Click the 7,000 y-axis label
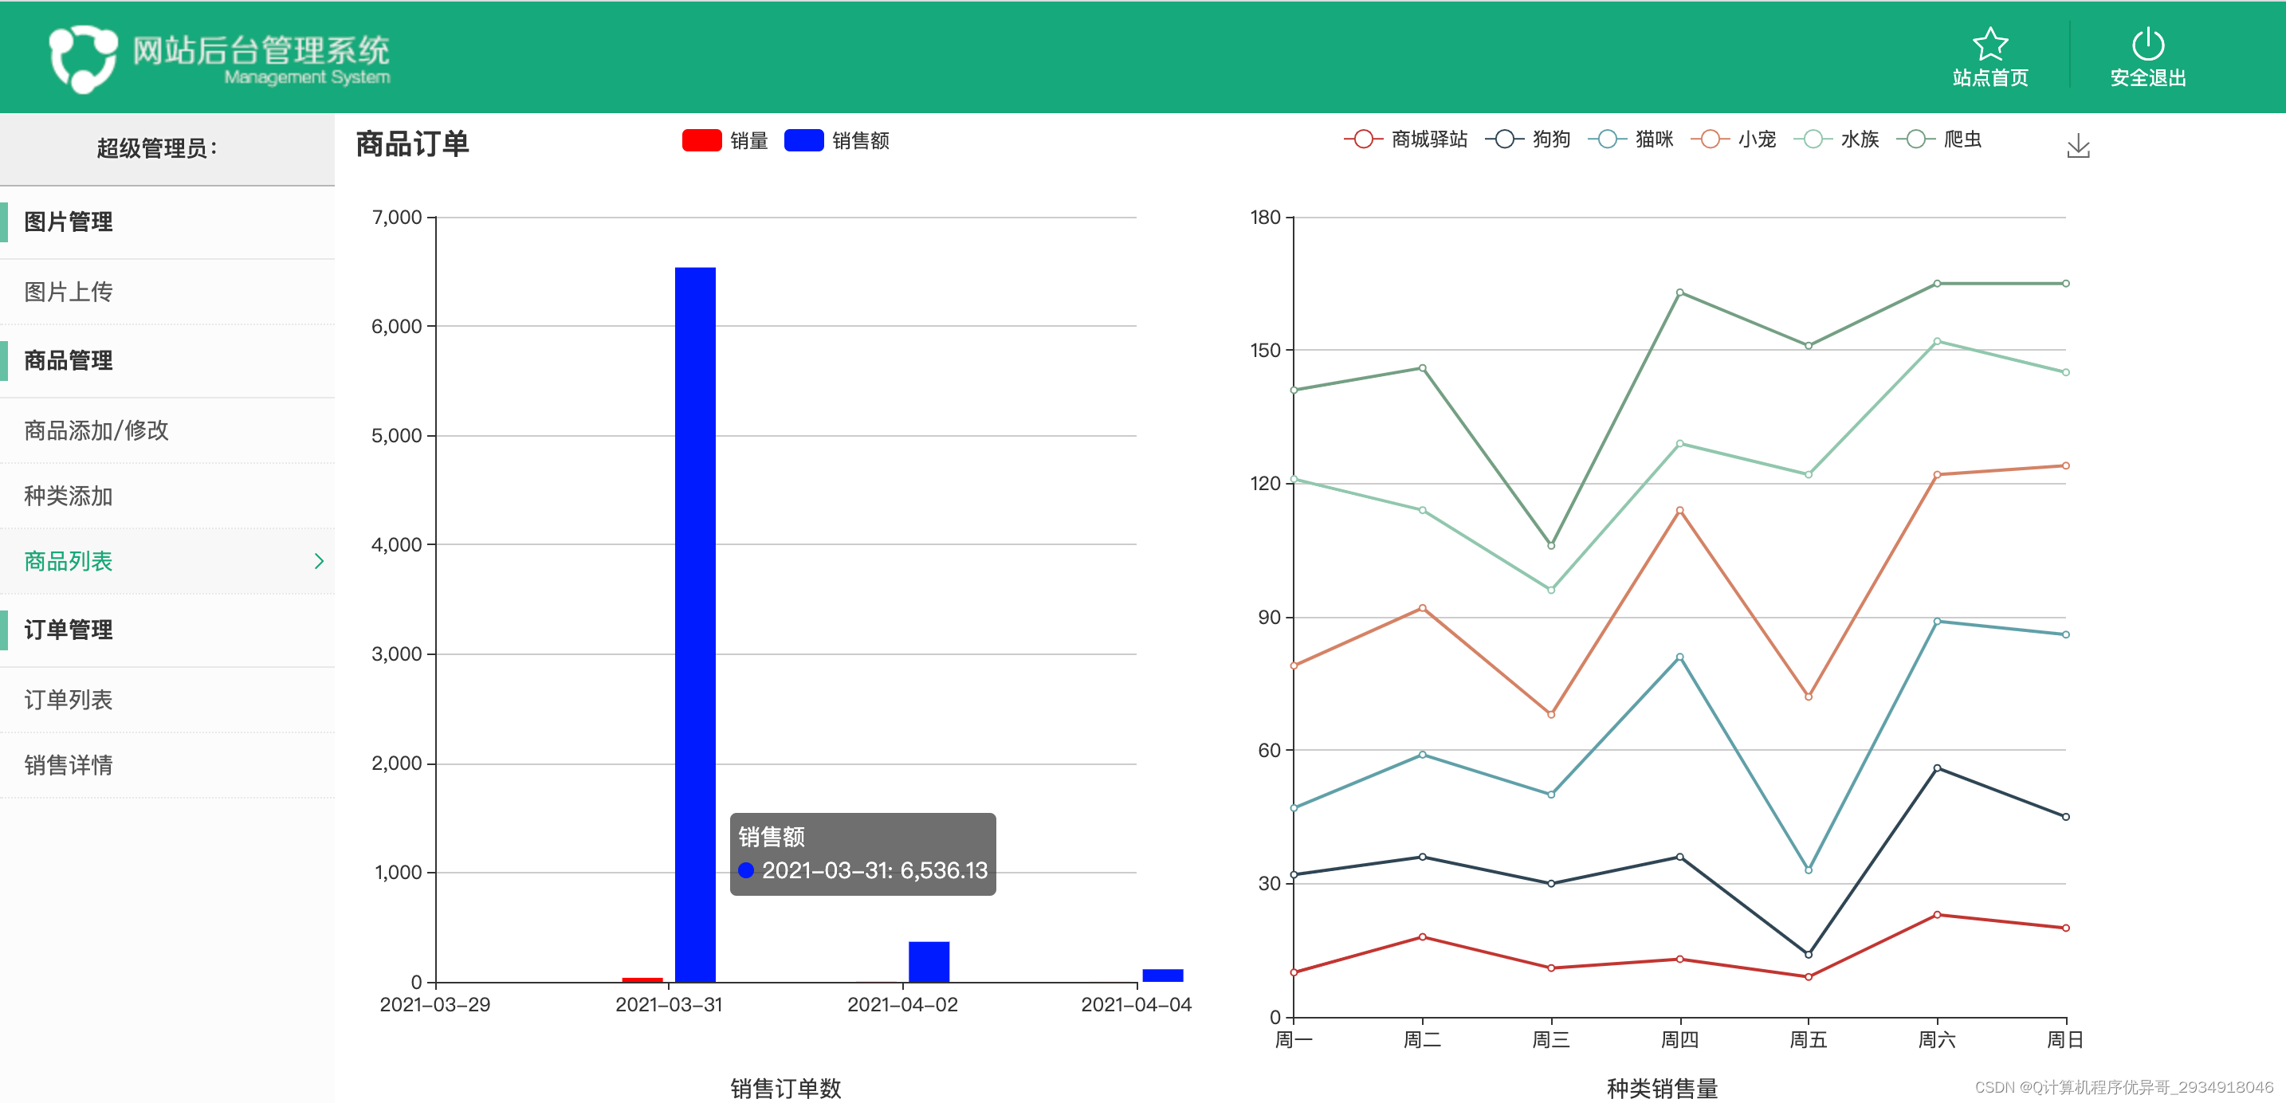Screen dimensions: 2286x1103 pos(397,218)
